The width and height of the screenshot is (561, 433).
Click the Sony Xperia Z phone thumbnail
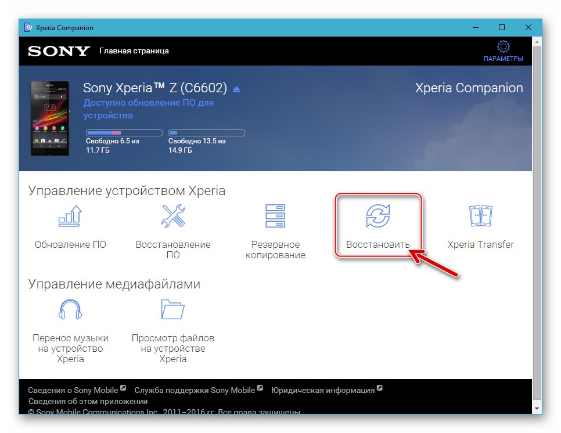[x=50, y=118]
